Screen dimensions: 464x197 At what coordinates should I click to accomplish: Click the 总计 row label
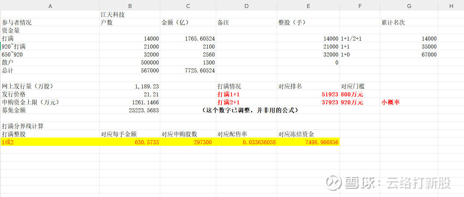point(50,70)
